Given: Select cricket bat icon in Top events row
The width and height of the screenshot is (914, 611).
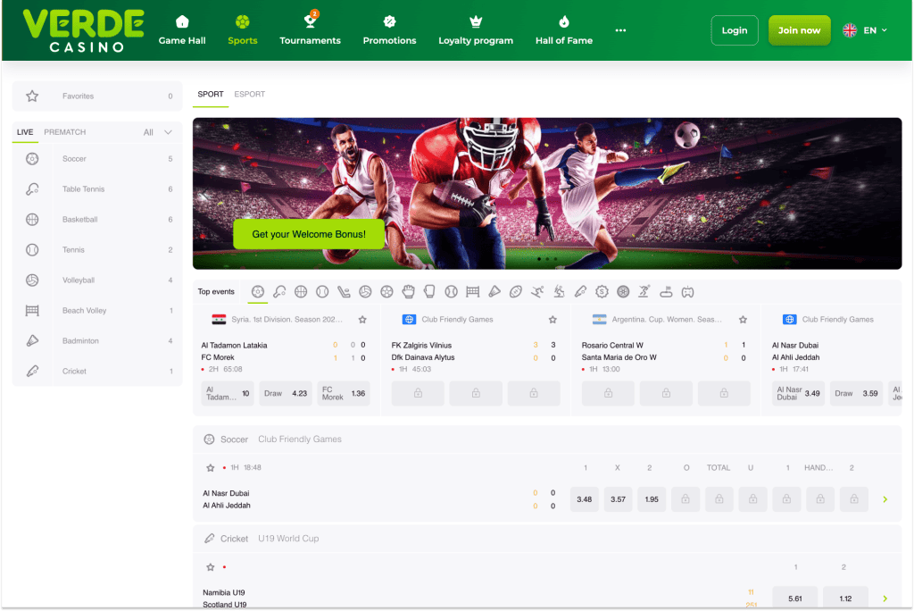Looking at the screenshot, I should (580, 292).
